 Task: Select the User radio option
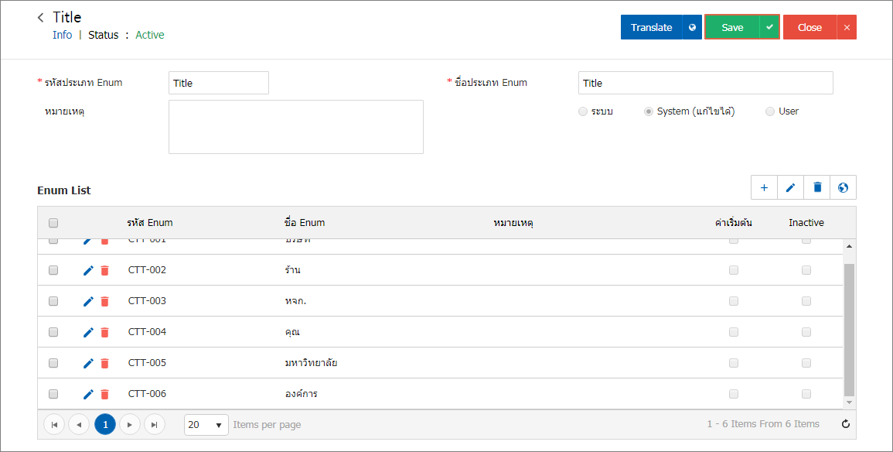click(770, 111)
